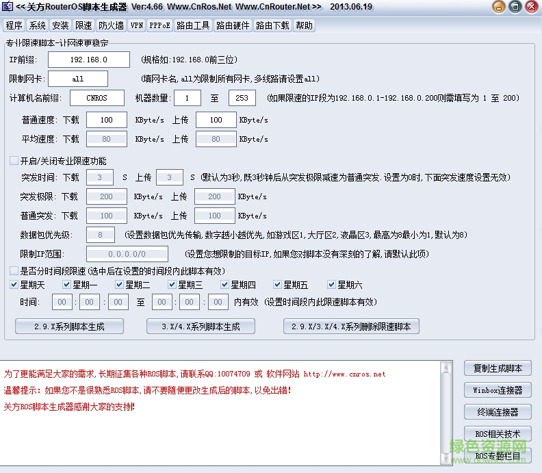
Task: Click the 机器数量 start field showing 1
Action: [x=188, y=98]
